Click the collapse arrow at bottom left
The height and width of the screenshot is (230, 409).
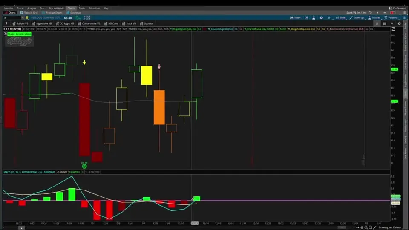(21, 227)
